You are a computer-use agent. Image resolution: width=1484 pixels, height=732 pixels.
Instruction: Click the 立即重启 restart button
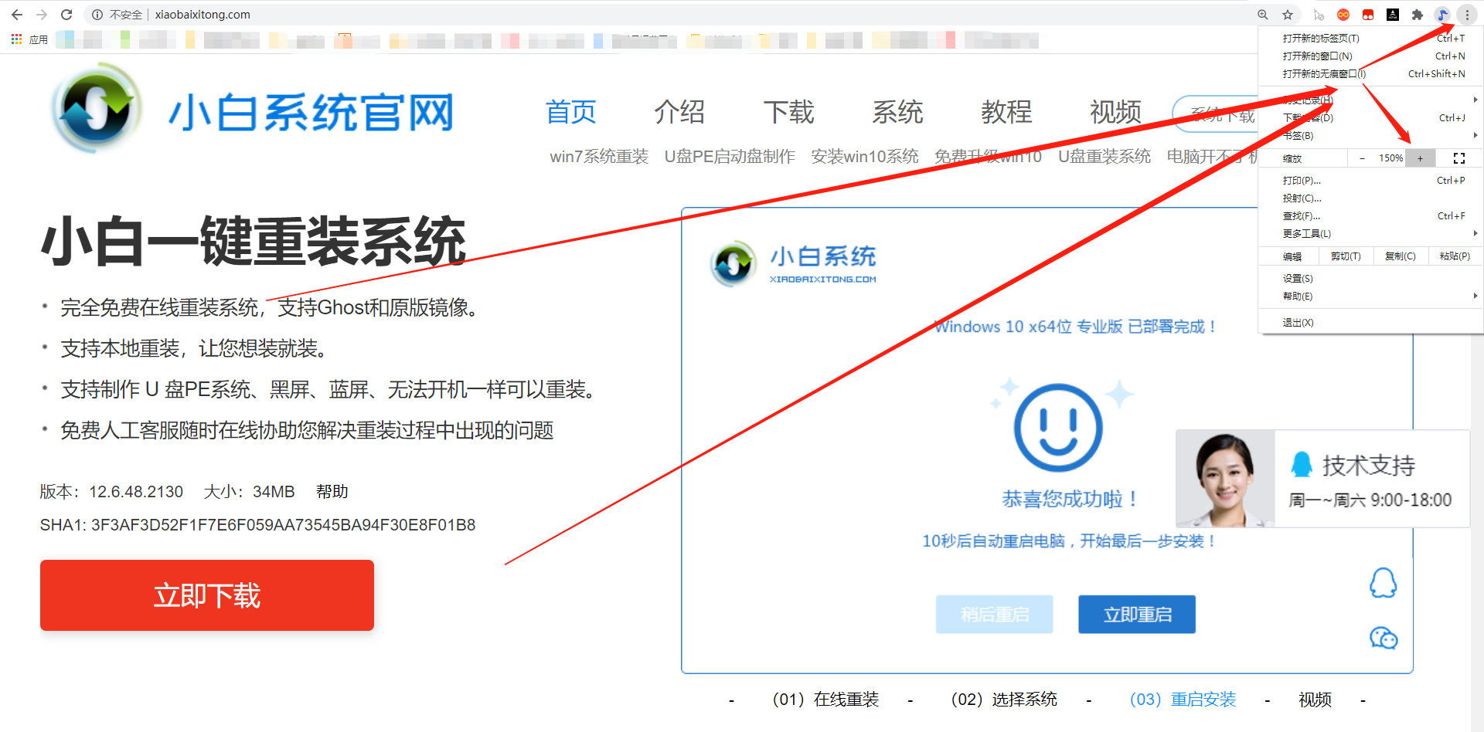click(1137, 615)
